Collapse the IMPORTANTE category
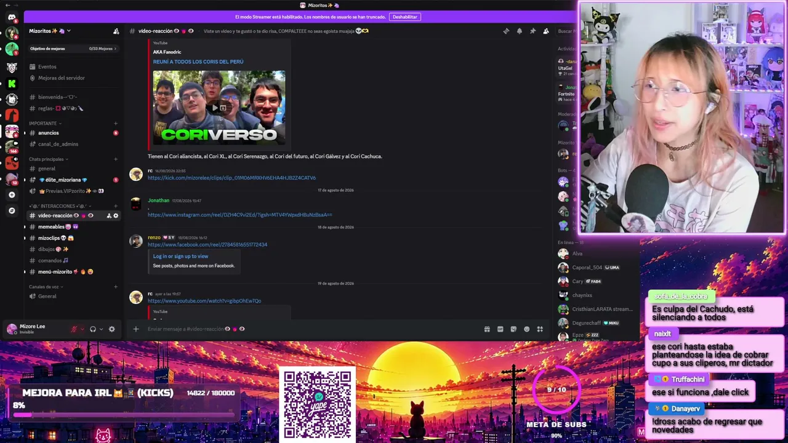The image size is (788, 443). [45, 124]
